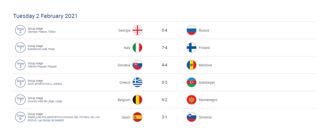Click the Russia flag icon
The image size is (327, 133).
(x=192, y=30)
